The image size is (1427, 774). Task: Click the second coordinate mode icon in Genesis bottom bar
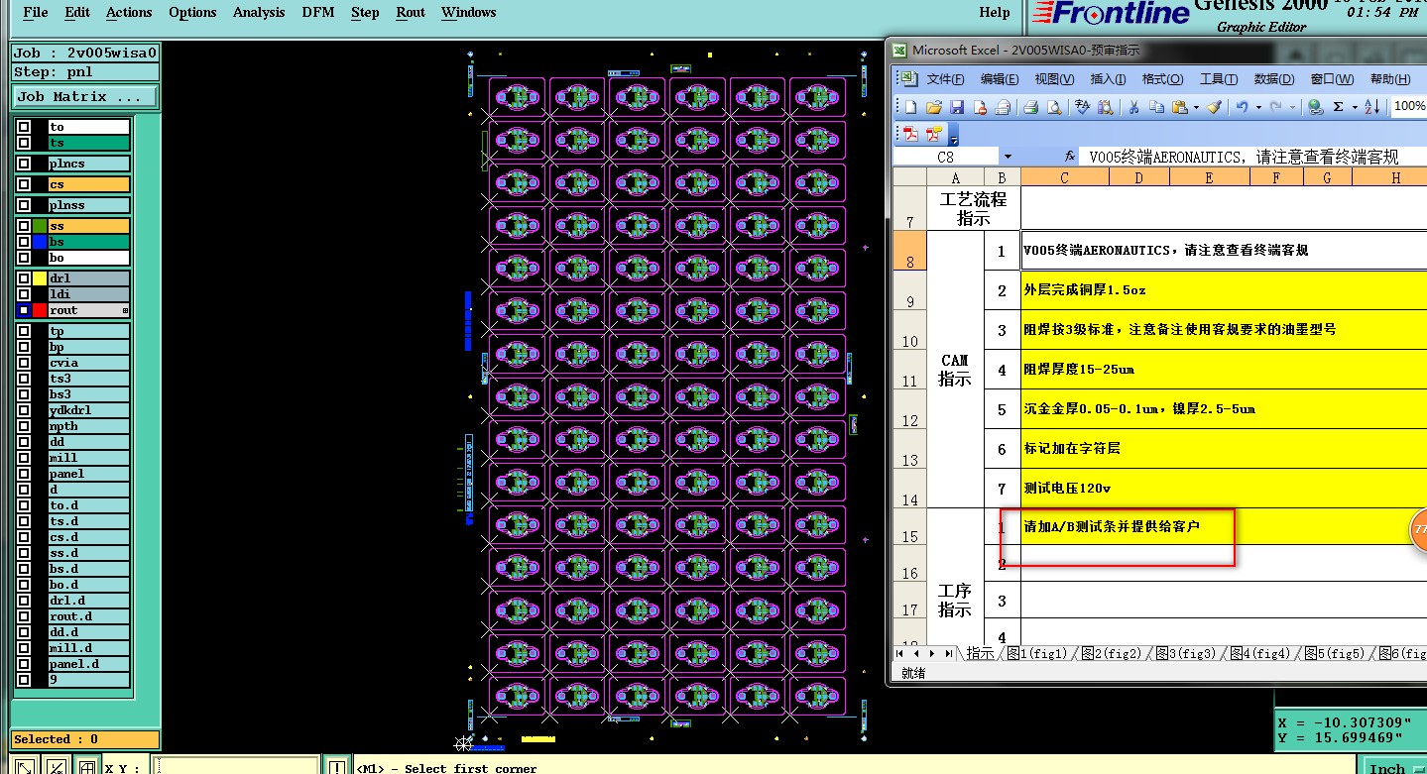pyautogui.click(x=57, y=766)
